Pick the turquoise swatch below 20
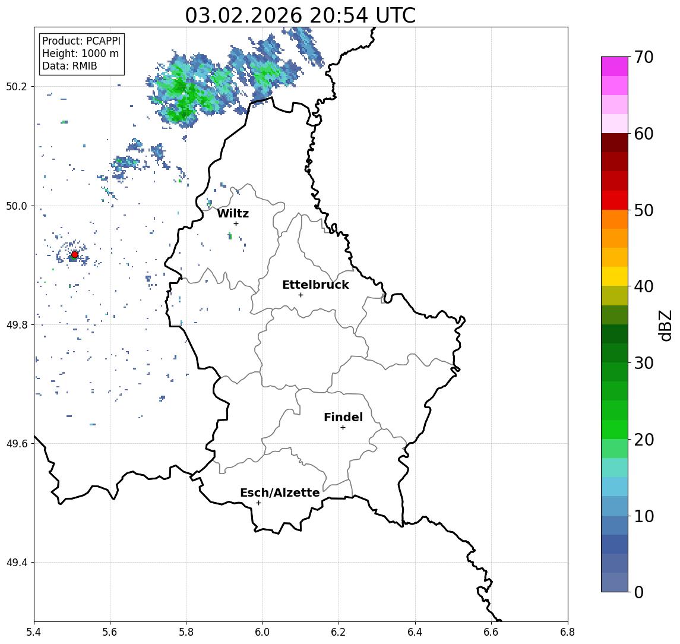This screenshot has height=644, width=680. point(615,468)
